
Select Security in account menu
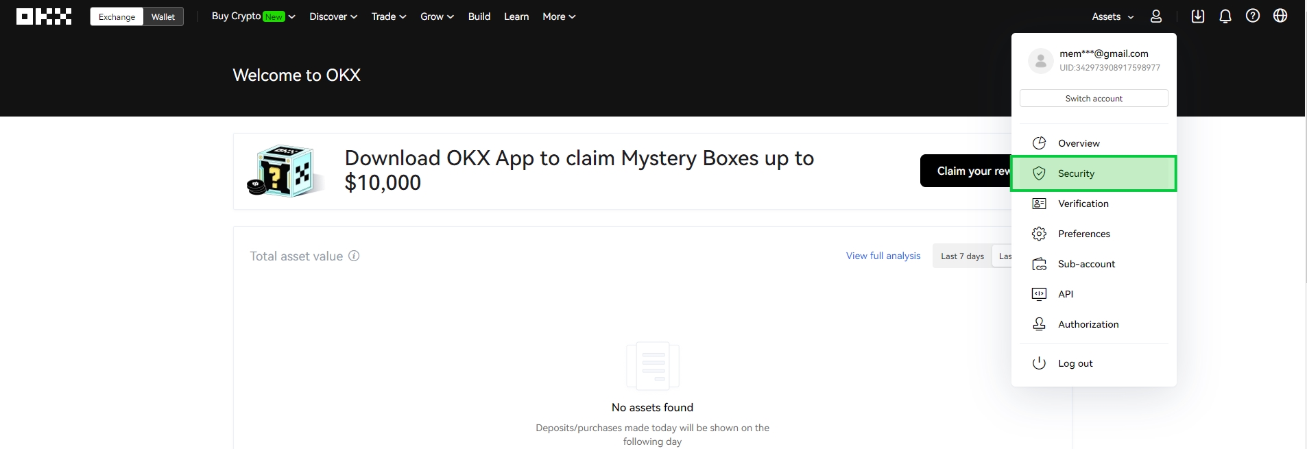(x=1094, y=173)
